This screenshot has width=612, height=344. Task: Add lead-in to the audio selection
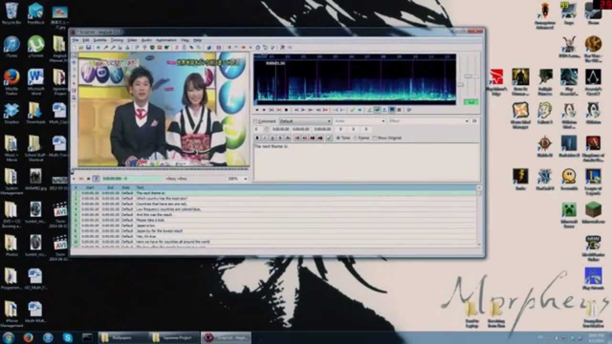[335, 109]
